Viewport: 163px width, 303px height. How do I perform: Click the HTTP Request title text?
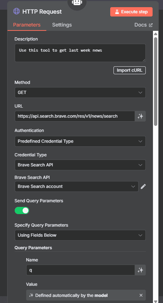42,11
